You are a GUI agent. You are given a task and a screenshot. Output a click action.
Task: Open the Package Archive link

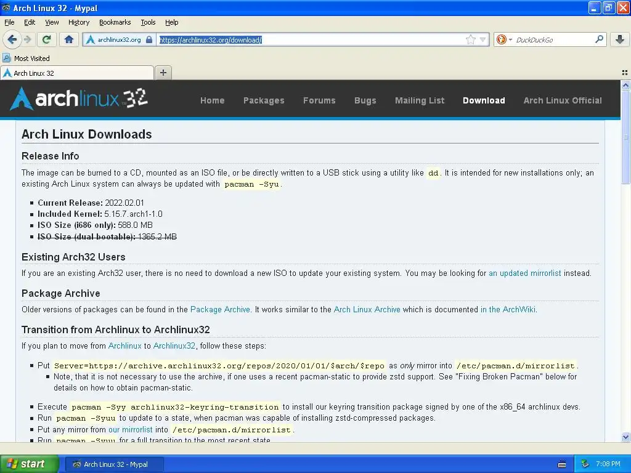[220, 309]
